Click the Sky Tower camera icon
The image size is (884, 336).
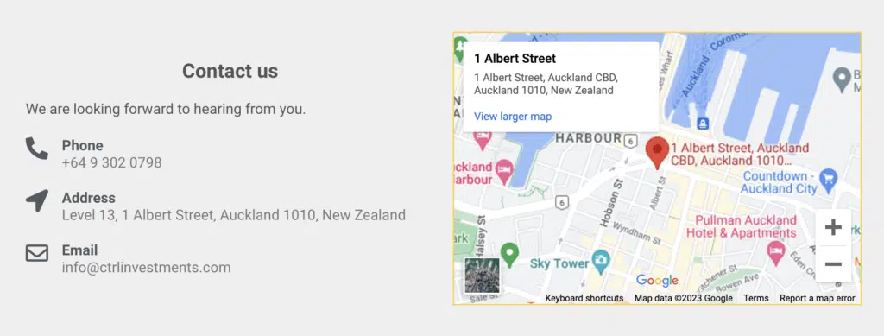tap(601, 261)
